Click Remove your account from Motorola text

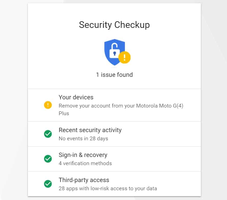pos(121,106)
